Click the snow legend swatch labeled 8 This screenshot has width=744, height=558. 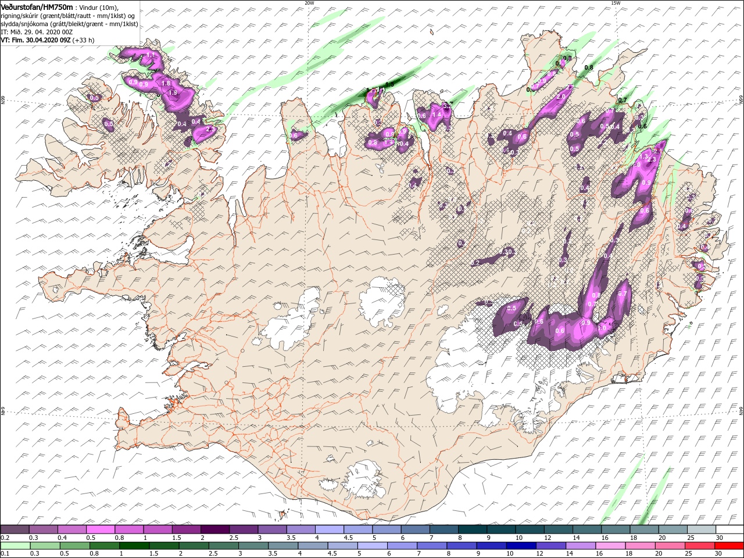point(472,530)
